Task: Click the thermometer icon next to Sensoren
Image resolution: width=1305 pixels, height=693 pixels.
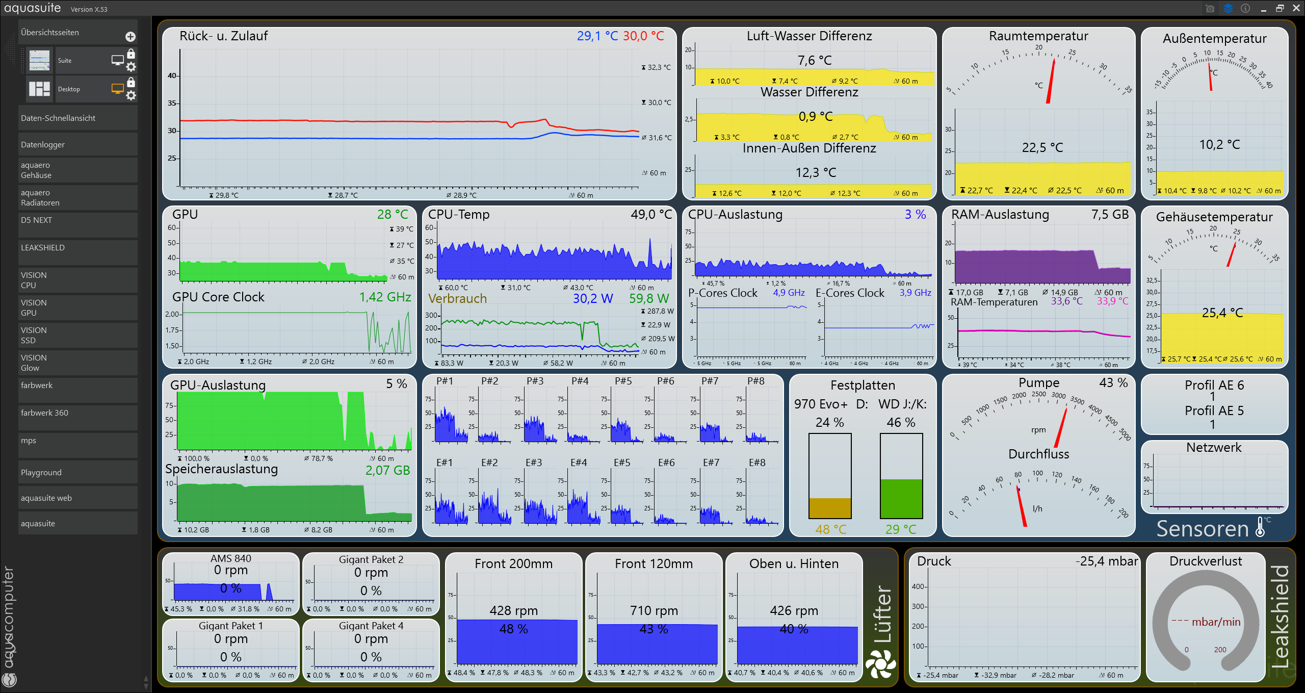Action: [x=1261, y=527]
